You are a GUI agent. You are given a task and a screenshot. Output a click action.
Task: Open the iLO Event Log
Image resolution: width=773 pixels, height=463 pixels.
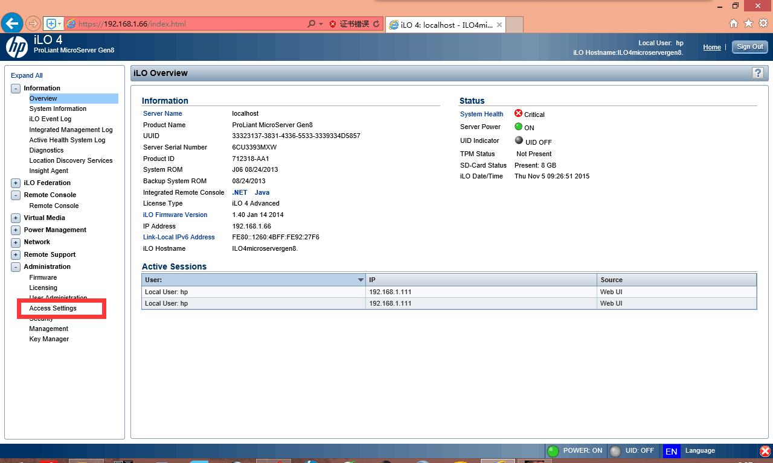[x=50, y=119]
